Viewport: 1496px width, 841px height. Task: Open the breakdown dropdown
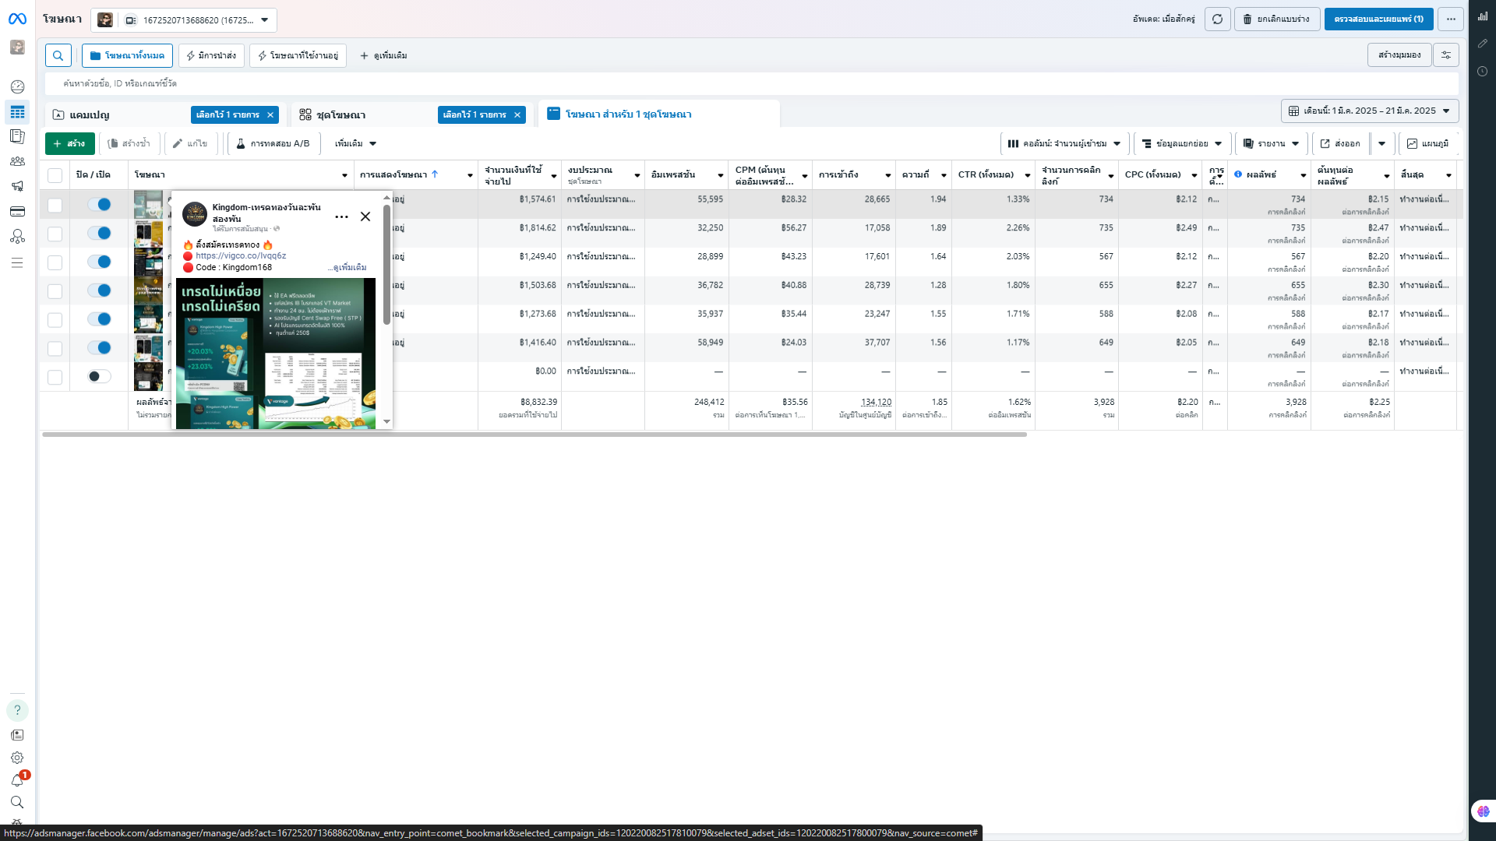click(x=1182, y=143)
